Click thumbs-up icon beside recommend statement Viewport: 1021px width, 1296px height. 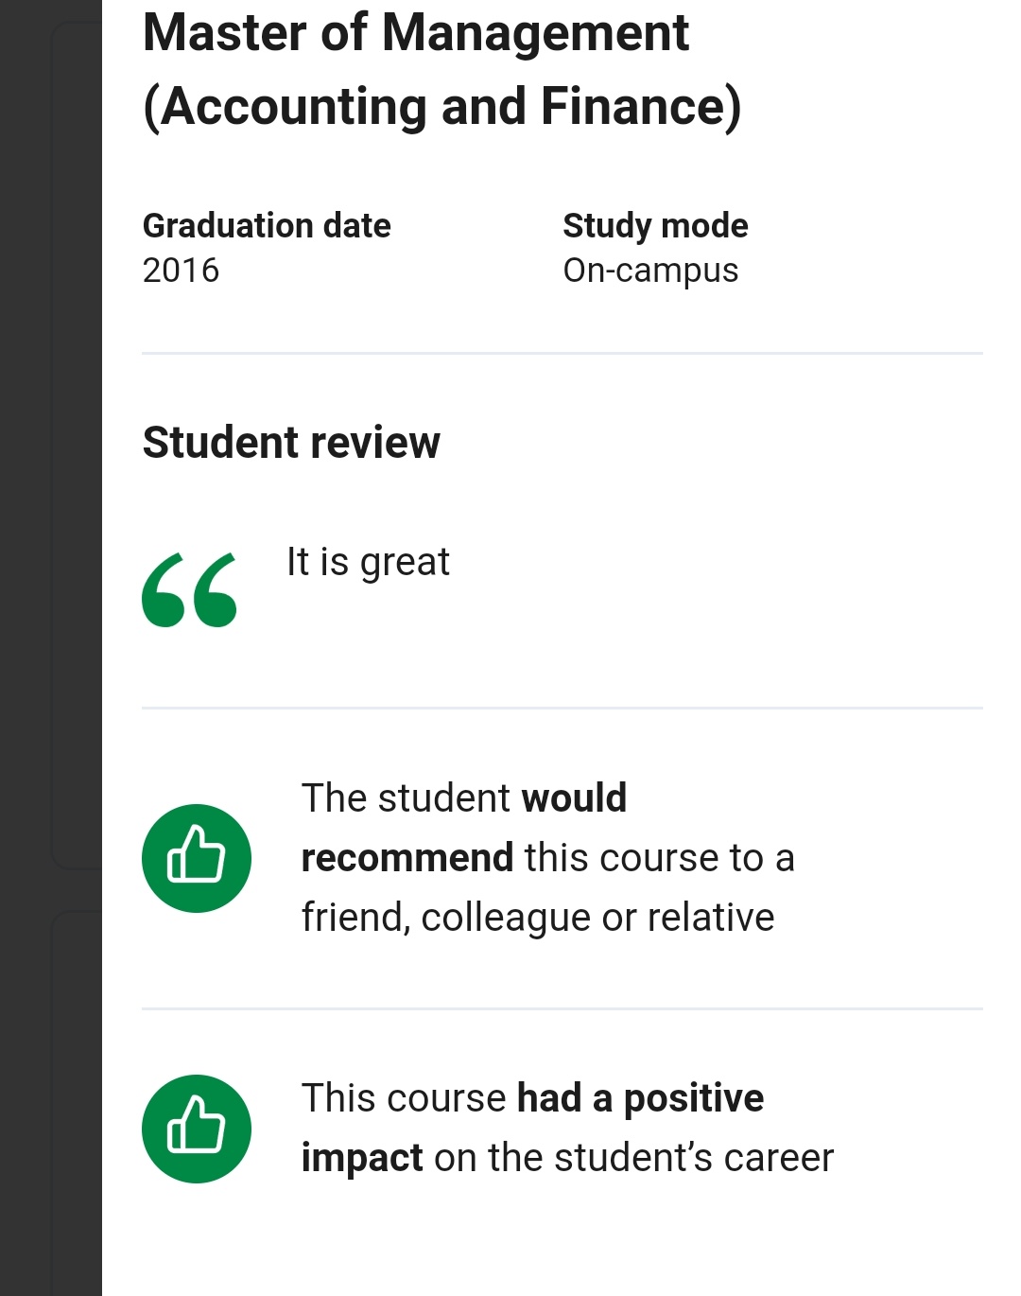click(197, 858)
